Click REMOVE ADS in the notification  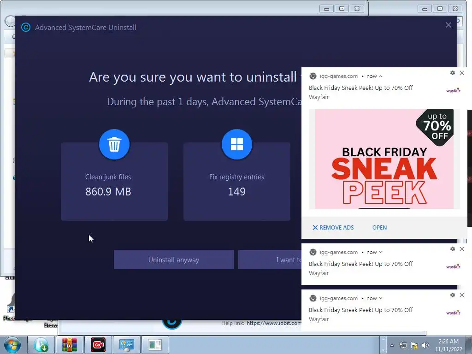(333, 228)
